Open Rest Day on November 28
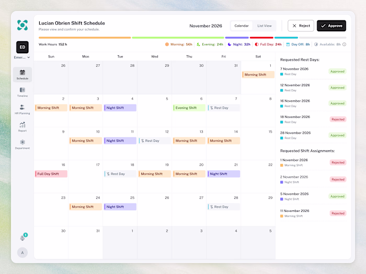This screenshot has height=274, width=366. click(x=224, y=207)
